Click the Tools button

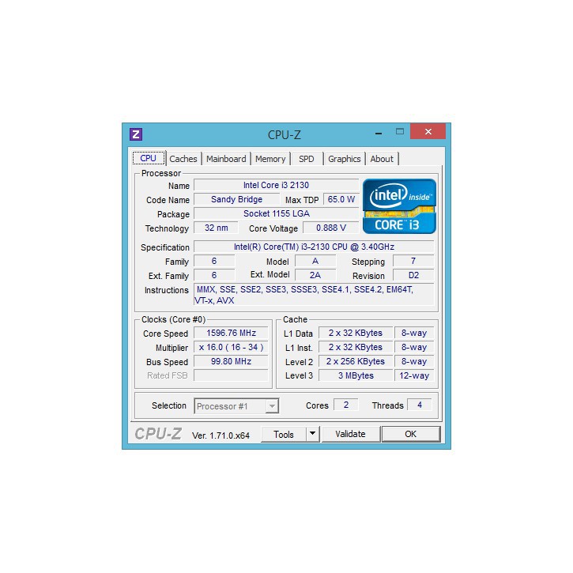pyautogui.click(x=284, y=434)
